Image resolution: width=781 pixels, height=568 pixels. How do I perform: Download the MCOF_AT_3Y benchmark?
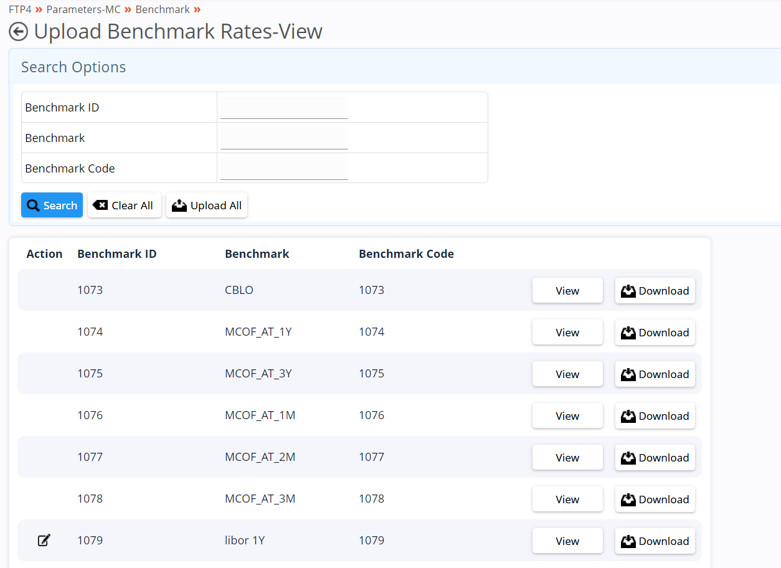point(655,374)
